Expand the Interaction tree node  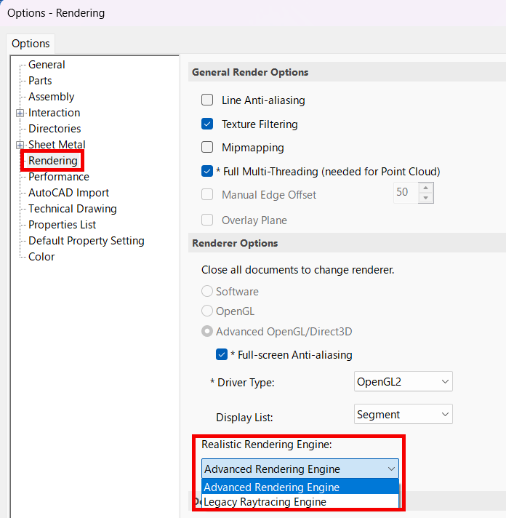pyautogui.click(x=20, y=113)
